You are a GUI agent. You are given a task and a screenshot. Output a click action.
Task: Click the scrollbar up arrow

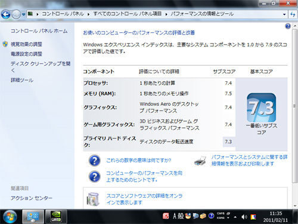(x=294, y=26)
